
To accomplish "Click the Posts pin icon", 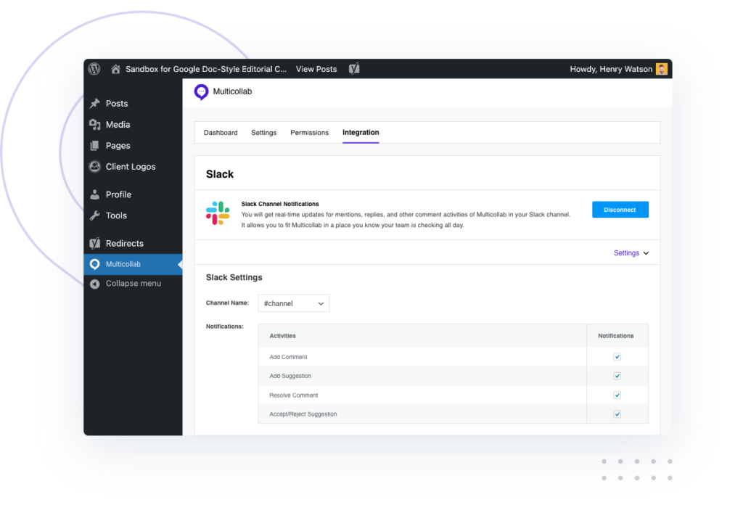I will click(95, 103).
